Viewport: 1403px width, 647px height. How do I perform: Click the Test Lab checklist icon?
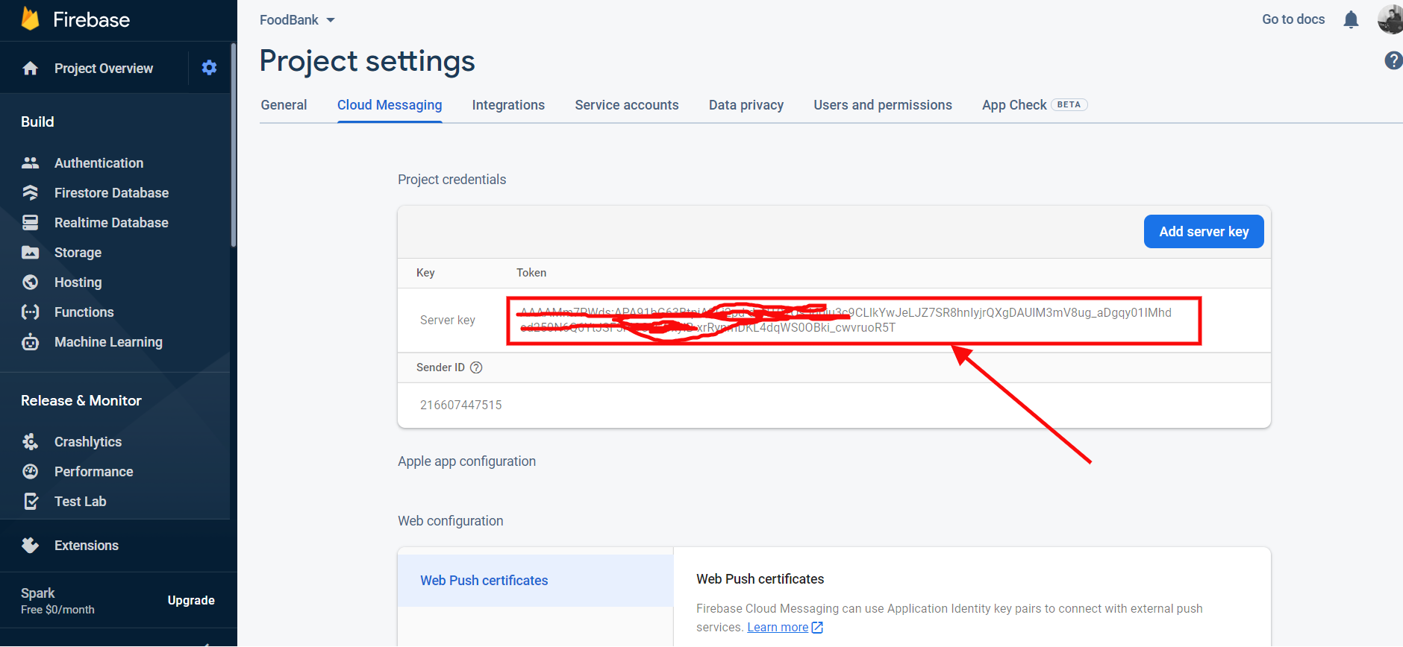click(x=31, y=501)
